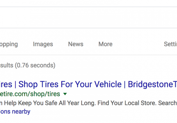Open the Settings menu at right

[x=171, y=44]
